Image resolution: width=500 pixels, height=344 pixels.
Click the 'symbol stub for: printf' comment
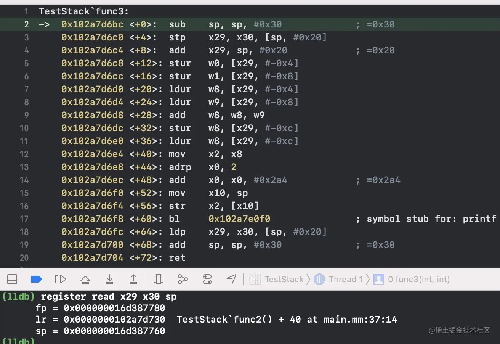(x=426, y=219)
